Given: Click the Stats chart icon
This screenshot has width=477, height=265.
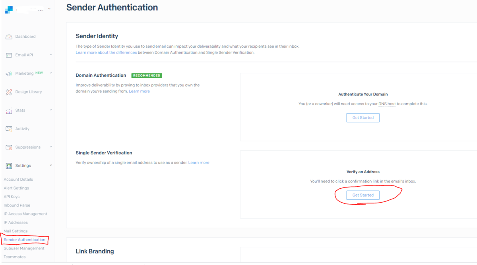Looking at the screenshot, I should (x=9, y=111).
